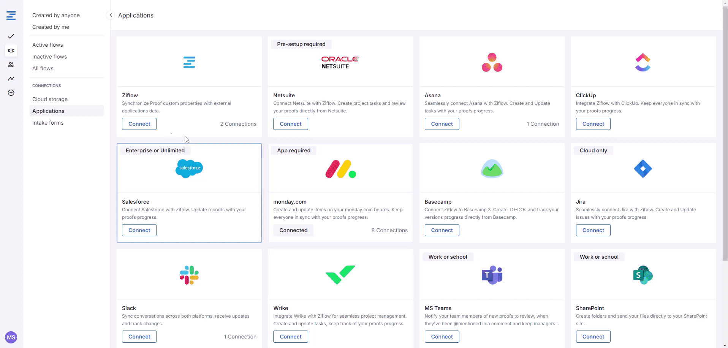Connect the Asana application
Screen dimensions: 728x348
(442, 124)
